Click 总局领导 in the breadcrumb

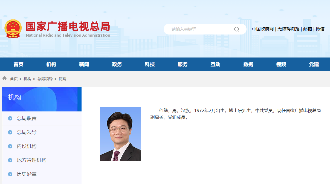(45, 79)
